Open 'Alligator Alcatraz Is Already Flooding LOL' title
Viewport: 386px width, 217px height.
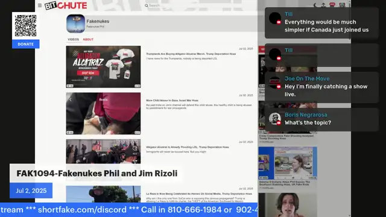pyautogui.click(x=188, y=147)
